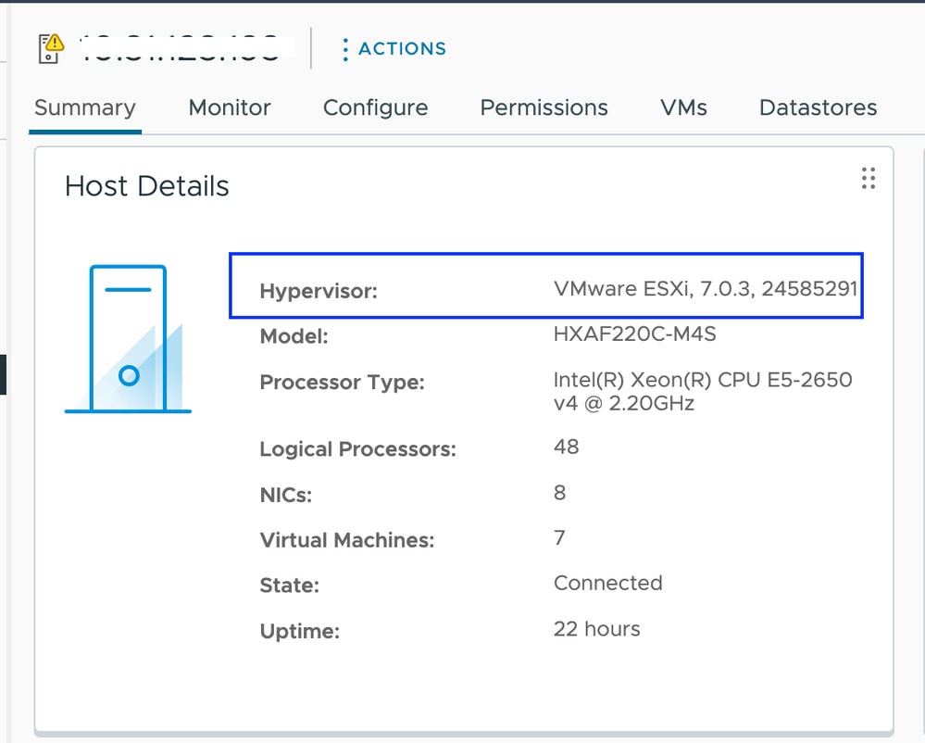Screen dimensions: 925x743
Task: Select the Intel(R) Xeon(R) CPU E5-2650 text
Action: 703,380
